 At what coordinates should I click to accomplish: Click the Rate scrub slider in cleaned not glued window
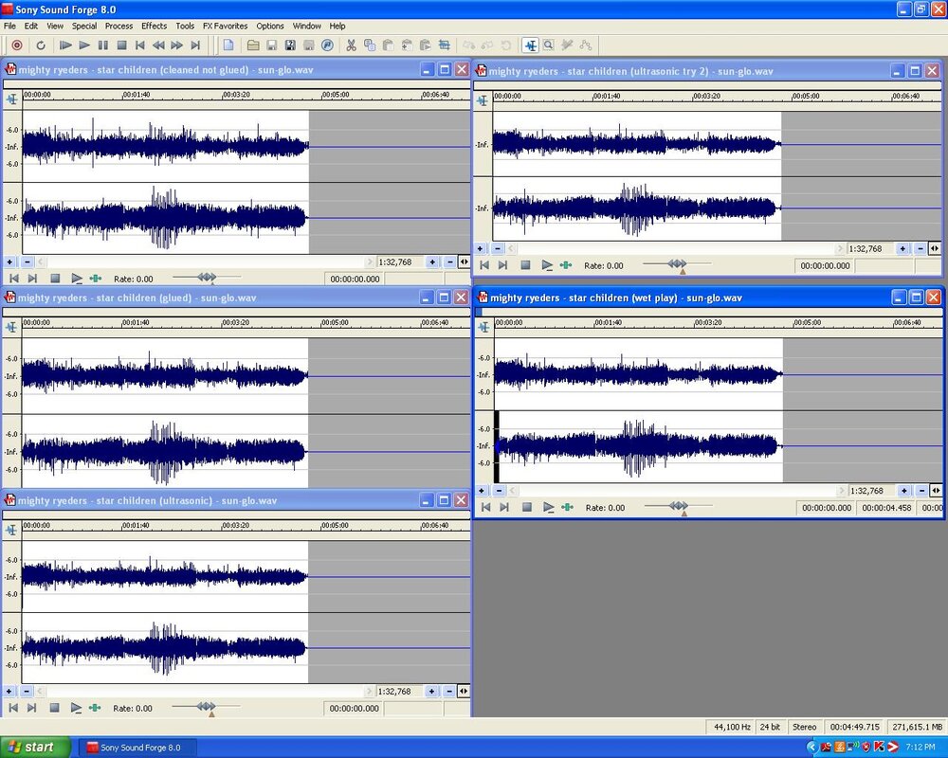206,278
